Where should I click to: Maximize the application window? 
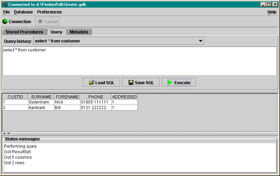[x=269, y=4]
